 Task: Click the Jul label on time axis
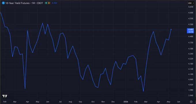click(x=60, y=102)
